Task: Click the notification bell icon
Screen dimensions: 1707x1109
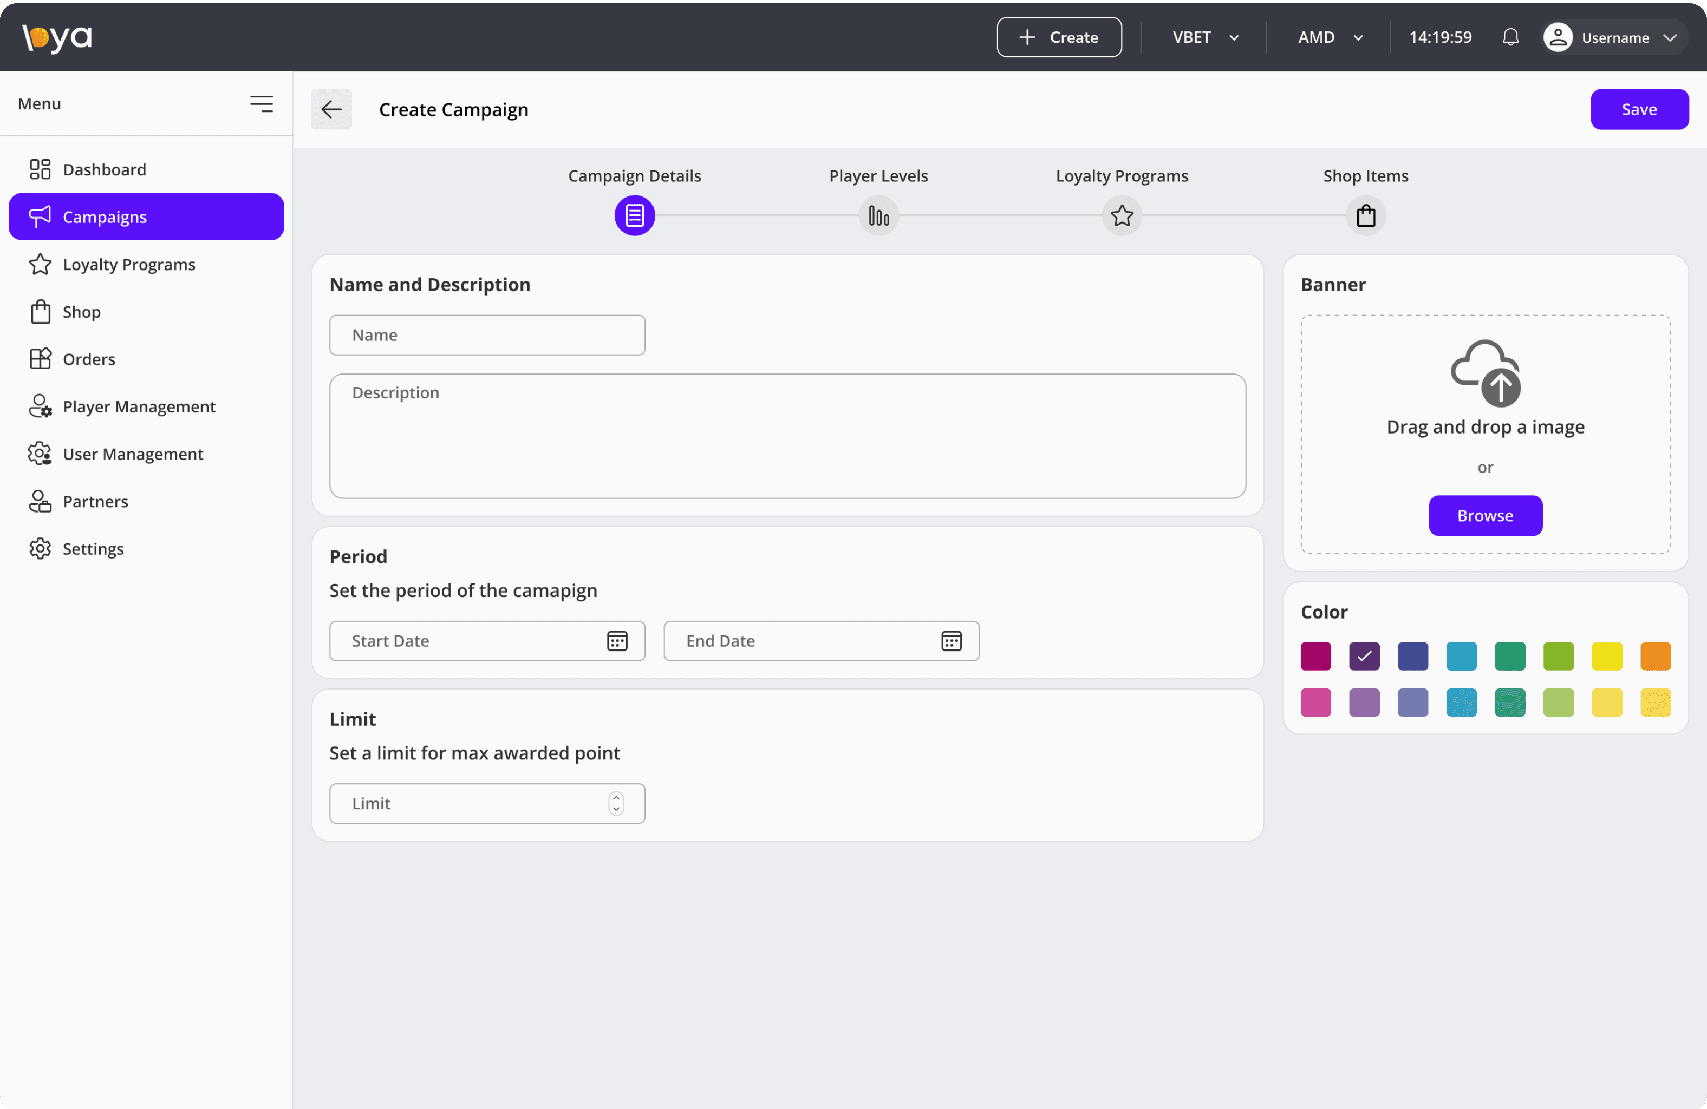Action: (x=1510, y=37)
